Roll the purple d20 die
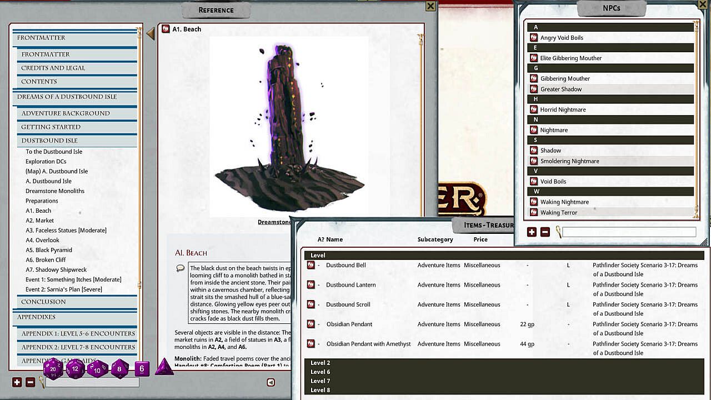The width and height of the screenshot is (711, 400). (53, 368)
